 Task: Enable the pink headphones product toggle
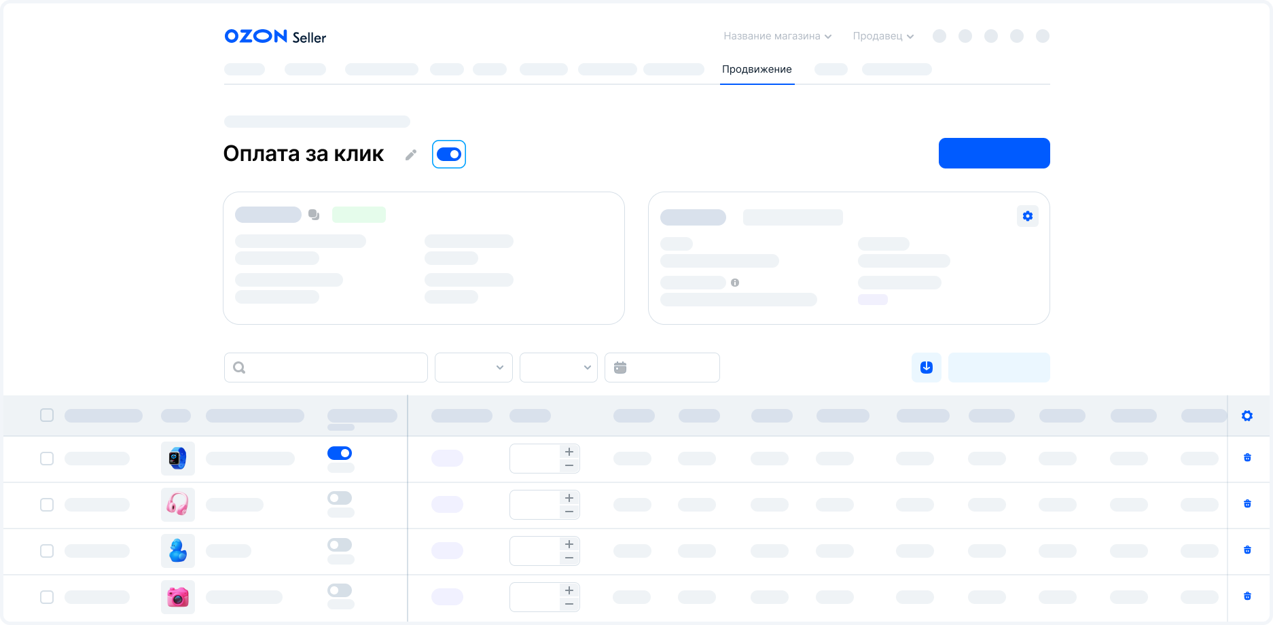(x=340, y=499)
